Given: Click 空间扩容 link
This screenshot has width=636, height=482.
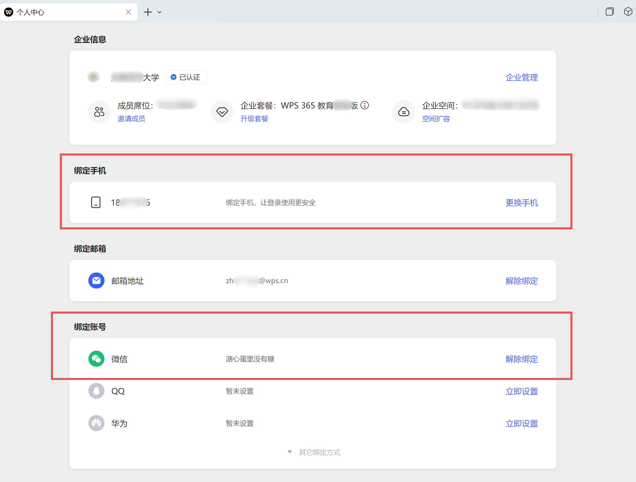Looking at the screenshot, I should tap(436, 119).
